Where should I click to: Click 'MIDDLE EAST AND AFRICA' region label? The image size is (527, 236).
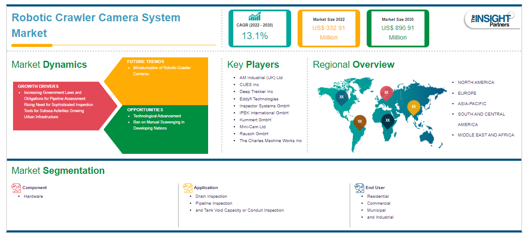tap(486, 135)
